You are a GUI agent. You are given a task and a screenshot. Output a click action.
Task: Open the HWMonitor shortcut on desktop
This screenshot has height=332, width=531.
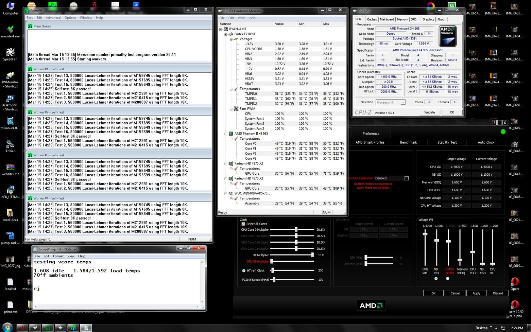click(x=10, y=76)
